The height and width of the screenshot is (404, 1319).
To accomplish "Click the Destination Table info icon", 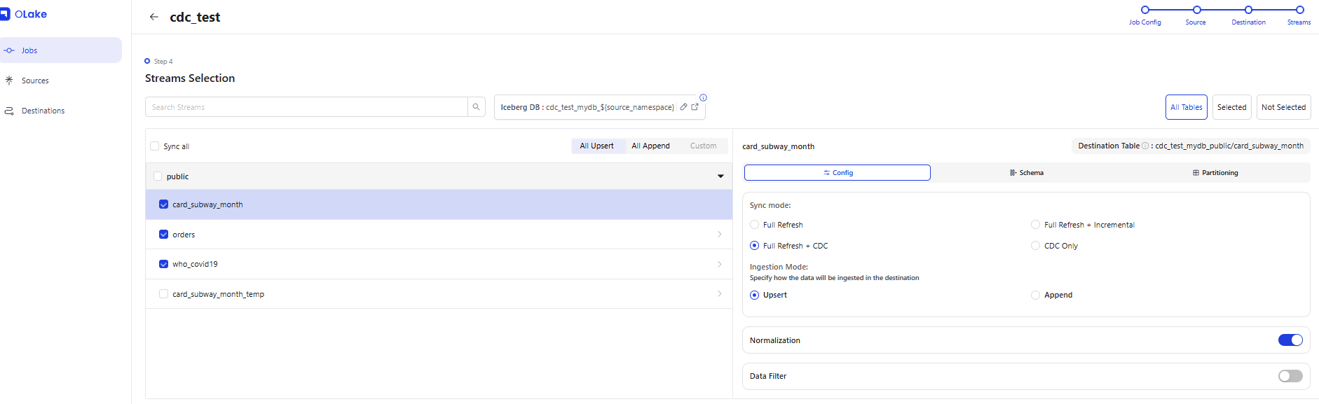I will coord(1145,146).
